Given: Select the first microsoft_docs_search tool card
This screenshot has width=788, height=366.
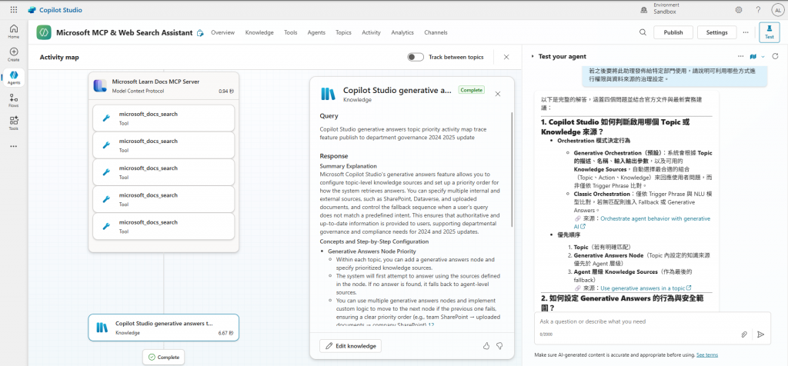Looking at the screenshot, I should click(x=163, y=118).
